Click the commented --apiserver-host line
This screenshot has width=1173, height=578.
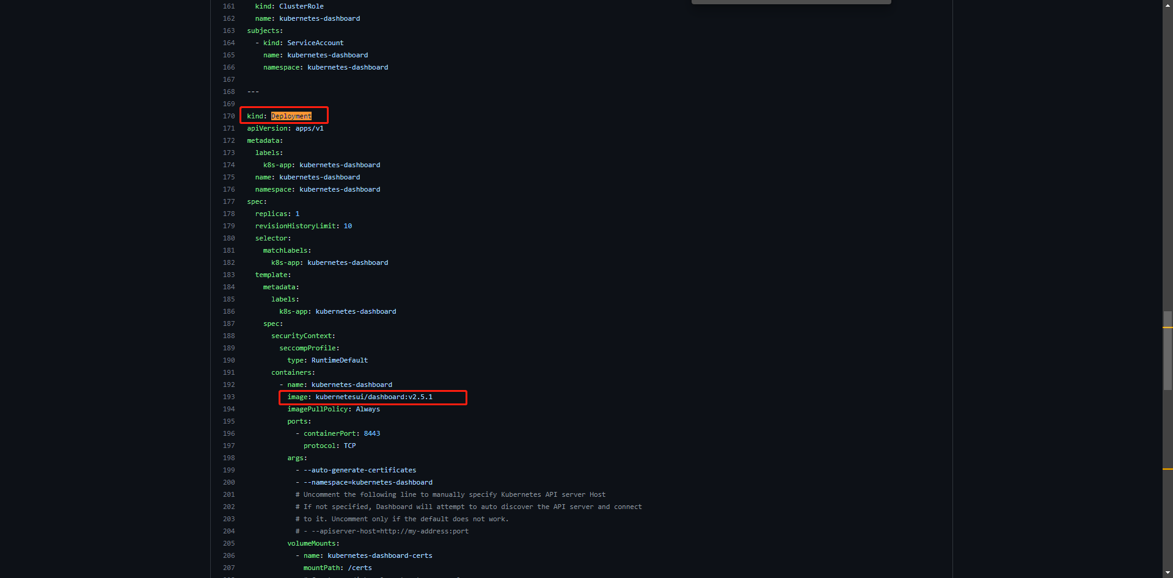[382, 531]
